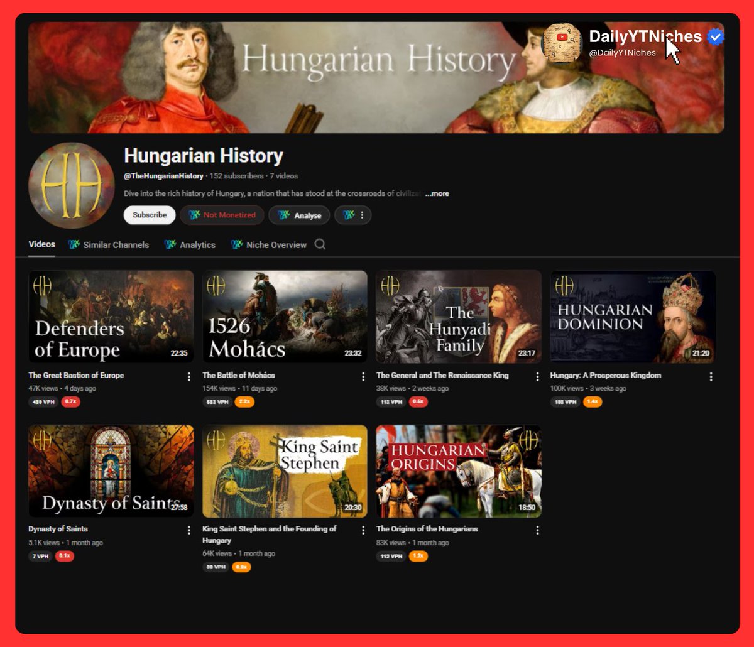Click the Not Monetized badge
The image size is (754, 647).
[x=222, y=215]
